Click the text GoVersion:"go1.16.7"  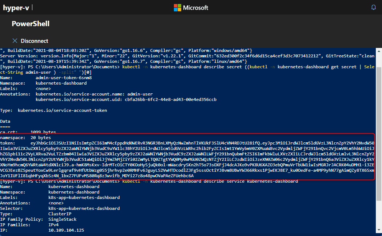pos(120,61)
